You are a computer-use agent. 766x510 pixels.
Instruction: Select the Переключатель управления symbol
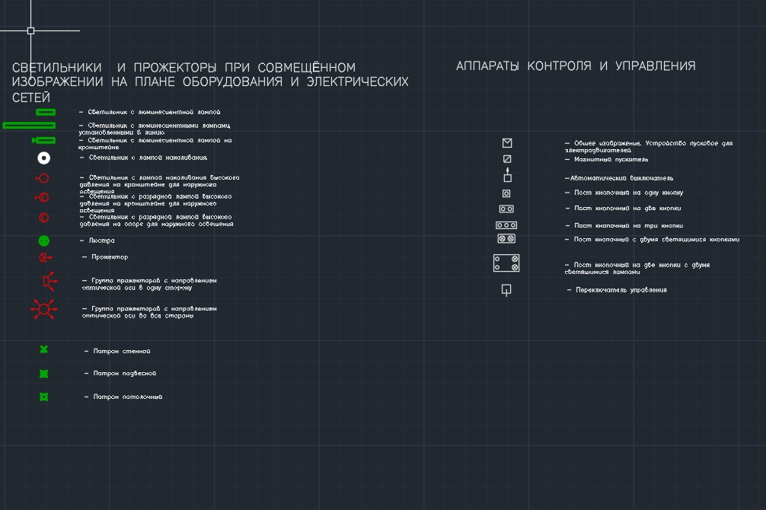506,290
